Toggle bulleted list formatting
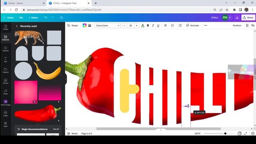This screenshot has width=256, height=144. pyautogui.click(x=172, y=26)
